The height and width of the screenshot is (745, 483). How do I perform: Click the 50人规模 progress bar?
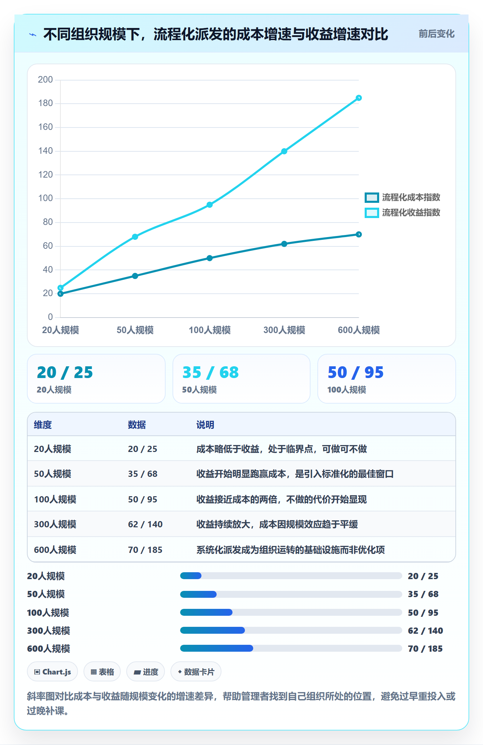coord(291,594)
